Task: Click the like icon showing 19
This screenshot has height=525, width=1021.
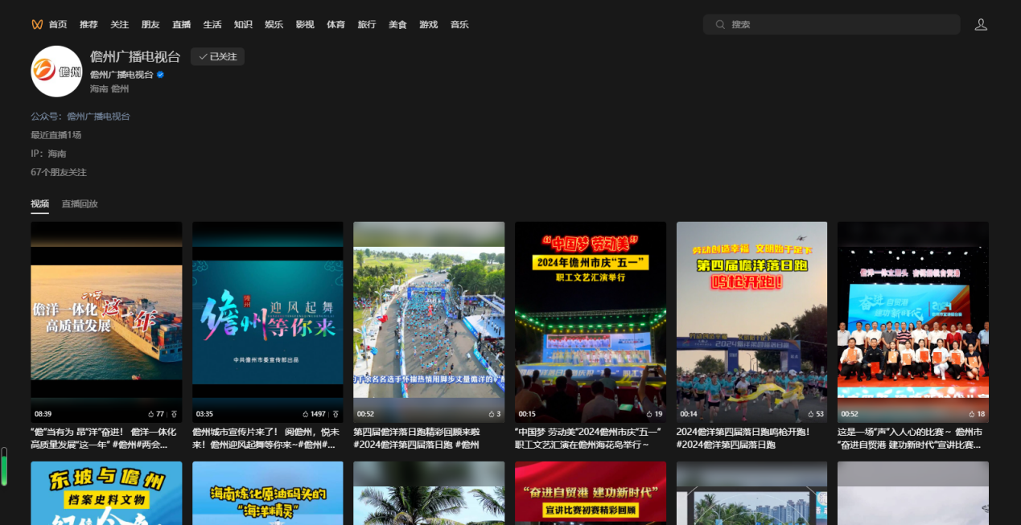Action: pos(648,414)
